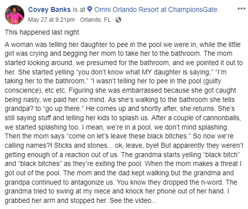Viewport: 248px width, 209px height.
Task: Click the location pin icon
Action: pos(90,9)
